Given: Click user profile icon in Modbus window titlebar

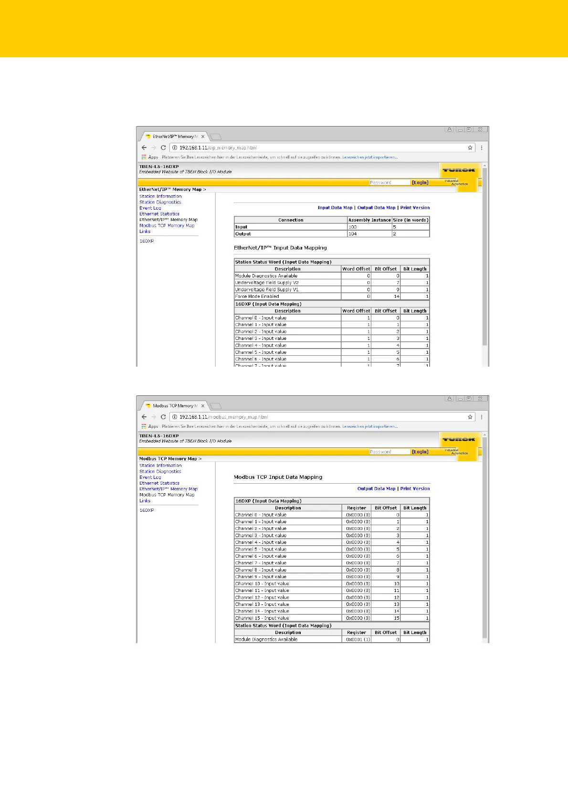Looking at the screenshot, I should (x=450, y=399).
